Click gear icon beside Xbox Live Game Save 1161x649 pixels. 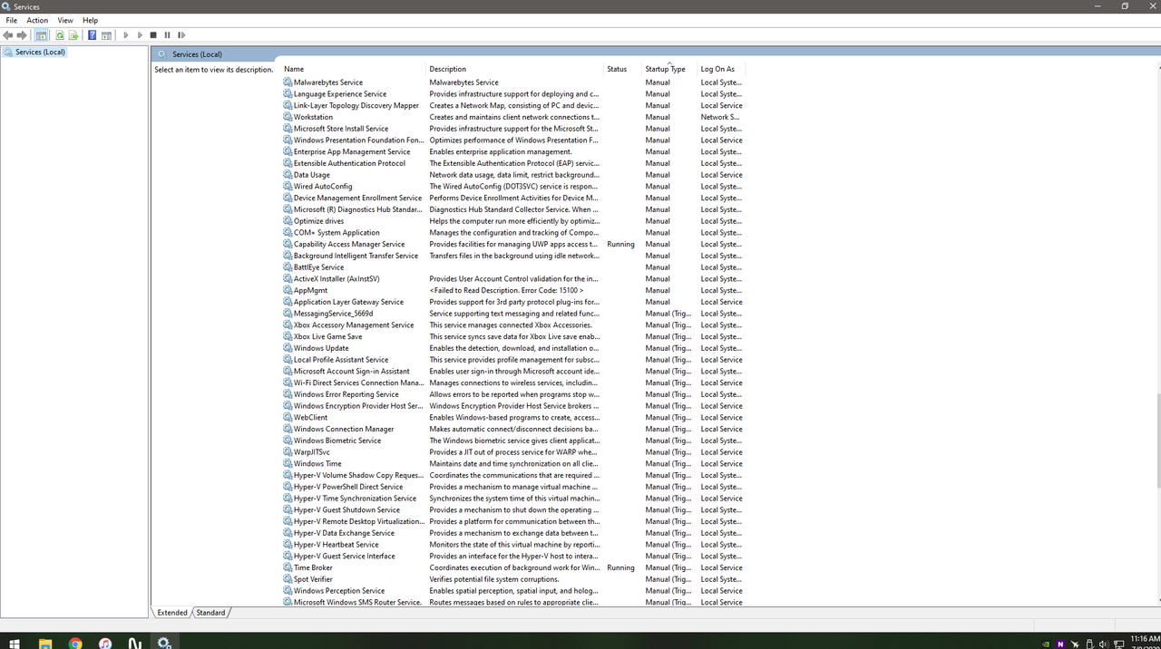coord(288,336)
